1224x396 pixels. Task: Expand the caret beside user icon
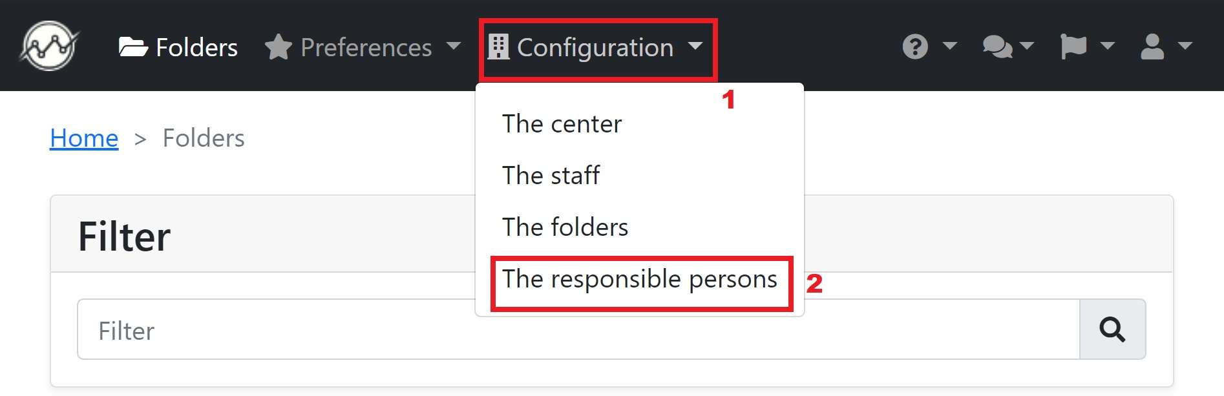(x=1185, y=46)
